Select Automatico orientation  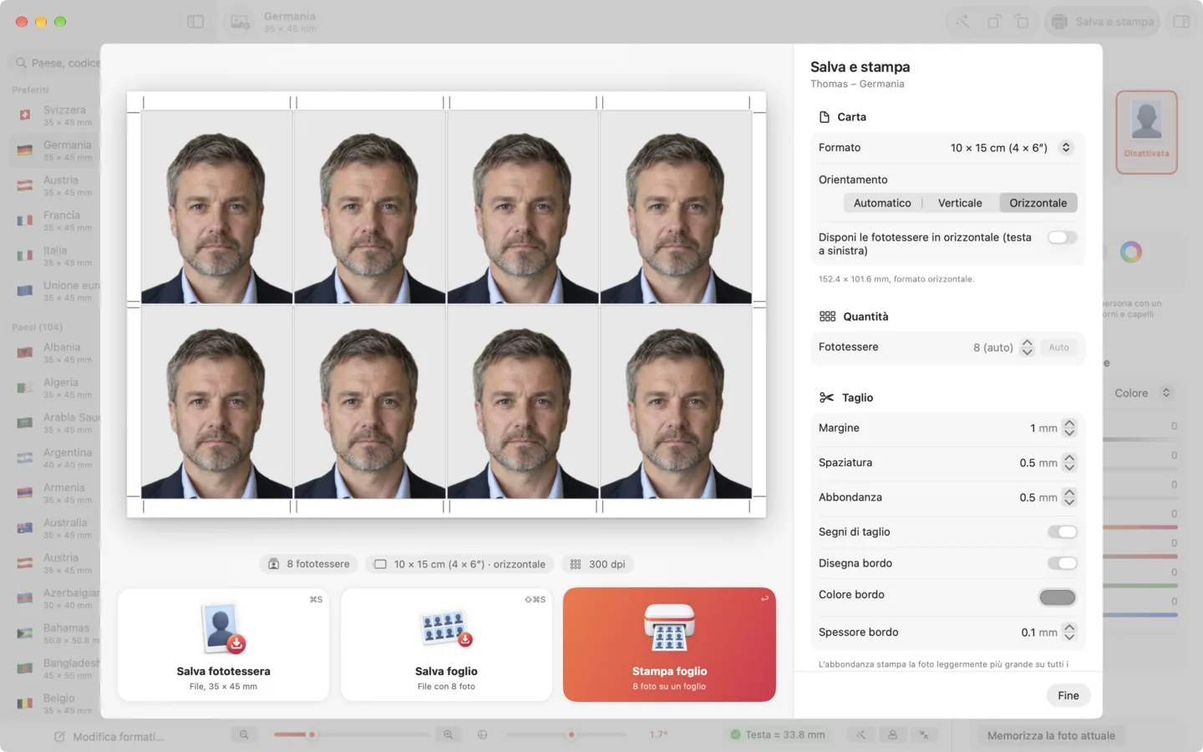pyautogui.click(x=882, y=203)
